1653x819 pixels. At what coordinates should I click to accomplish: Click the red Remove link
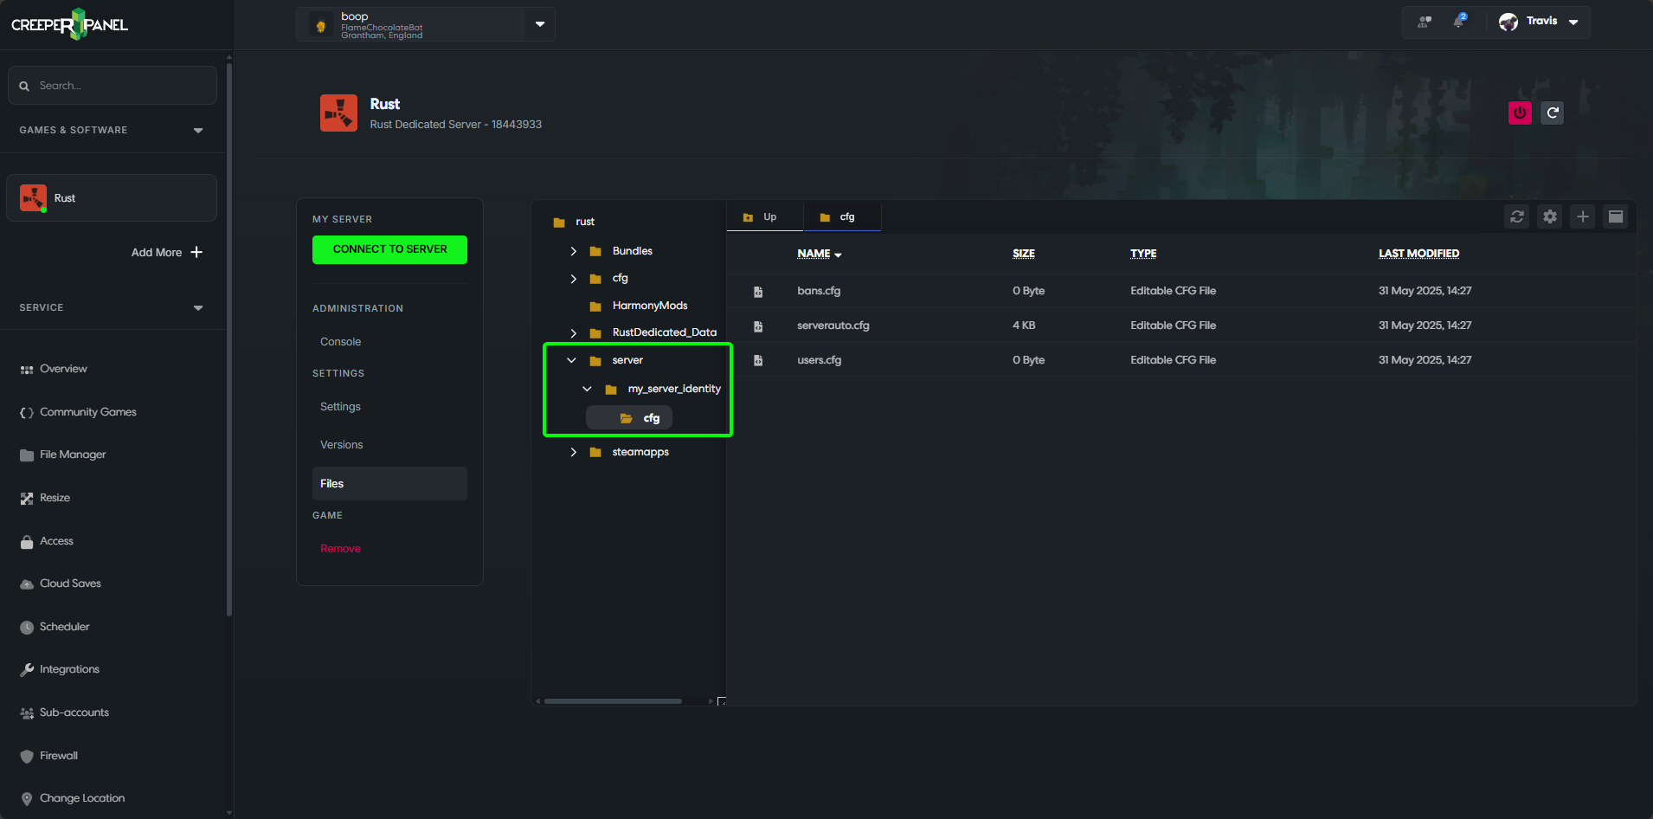click(340, 549)
